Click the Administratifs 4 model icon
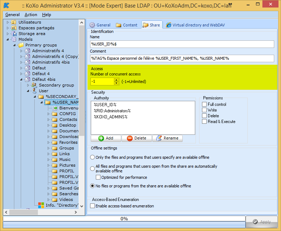281x231 pixels. click(27, 51)
